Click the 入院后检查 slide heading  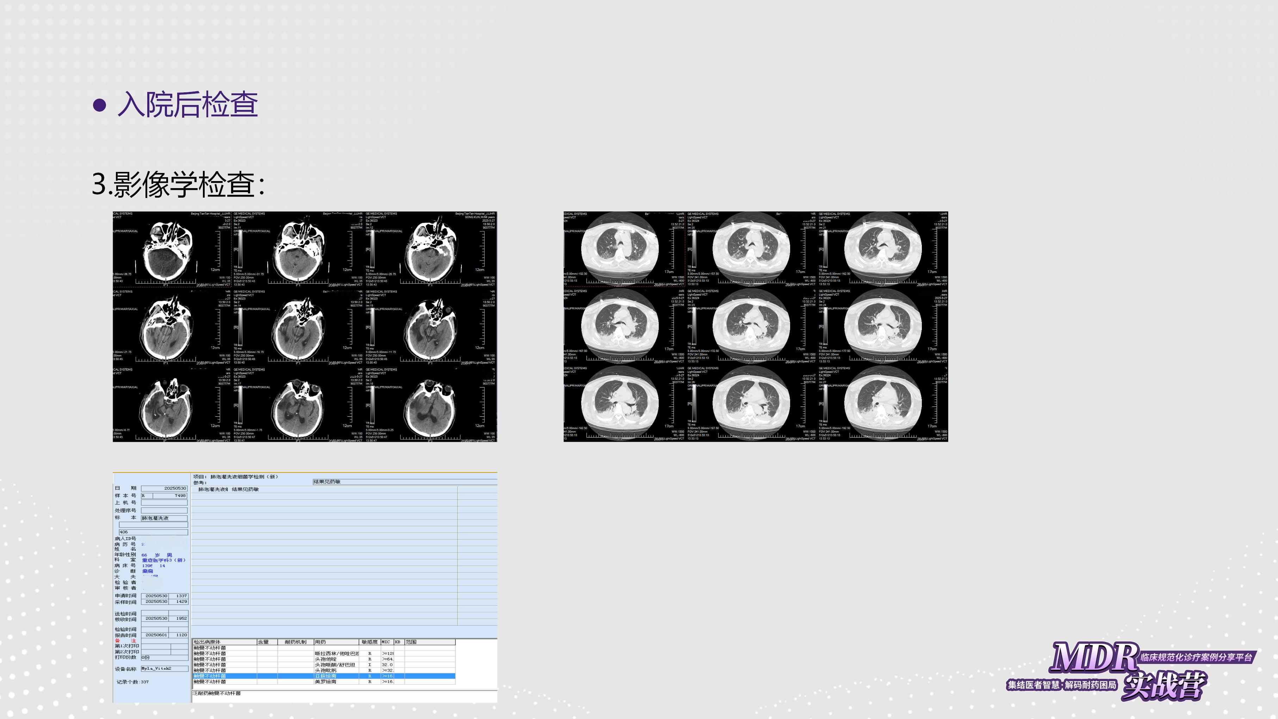click(x=187, y=105)
